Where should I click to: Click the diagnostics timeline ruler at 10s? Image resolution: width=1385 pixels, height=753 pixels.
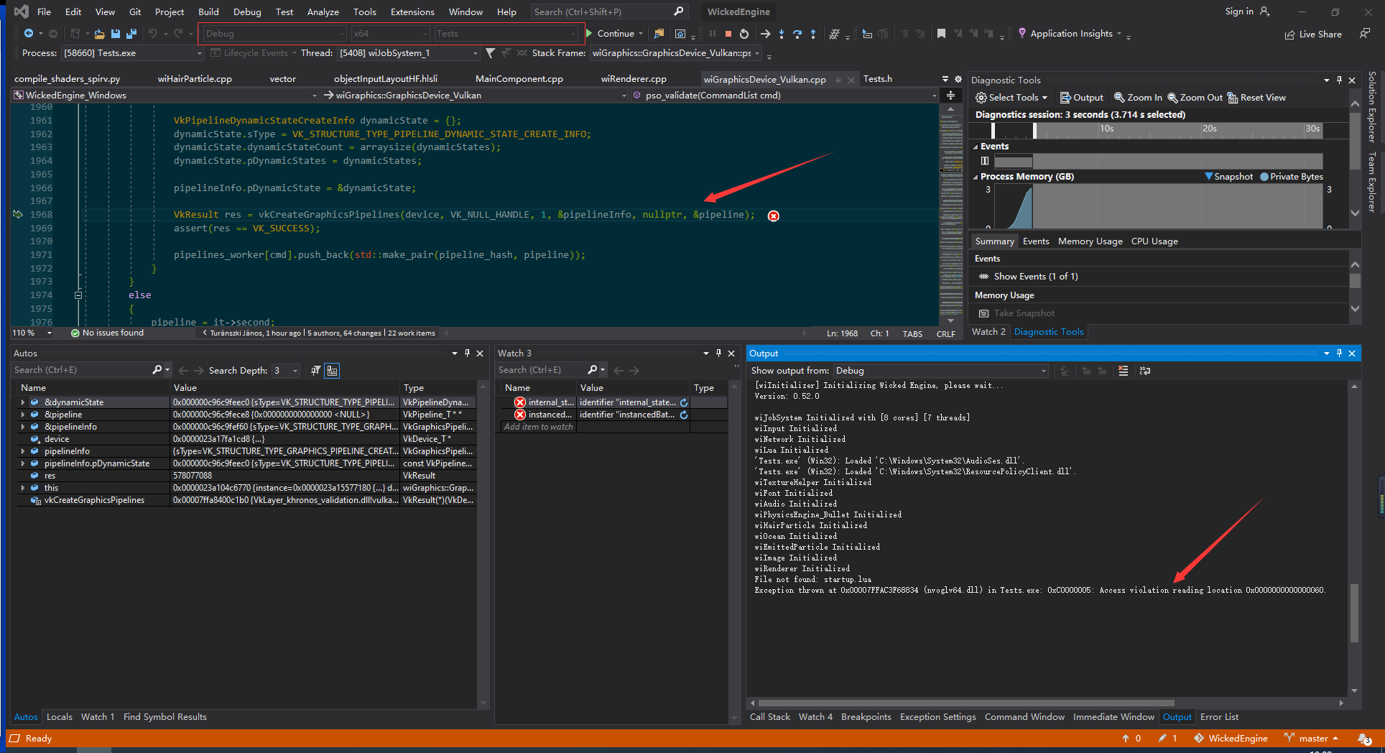click(x=1106, y=129)
